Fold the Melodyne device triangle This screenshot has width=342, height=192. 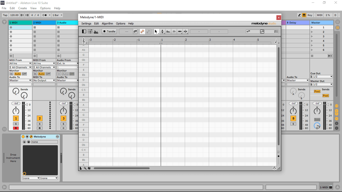pos(27,137)
